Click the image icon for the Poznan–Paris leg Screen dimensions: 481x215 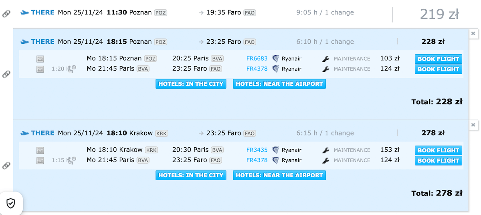pyautogui.click(x=40, y=59)
